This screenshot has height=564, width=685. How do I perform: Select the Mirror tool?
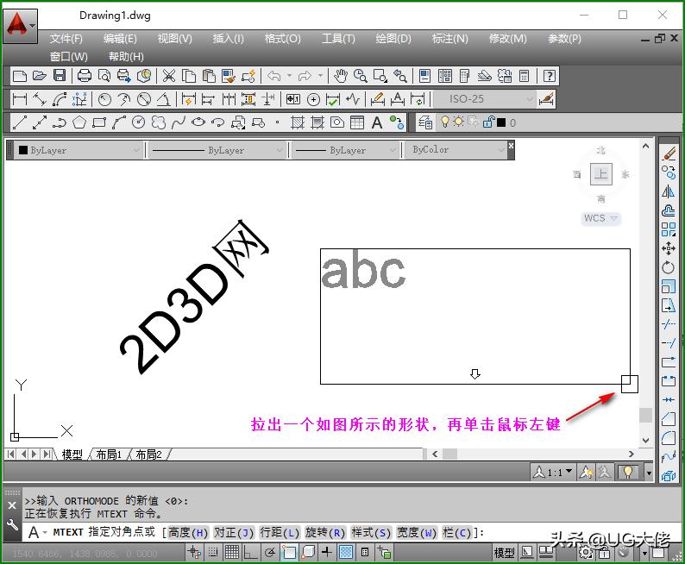tap(669, 191)
